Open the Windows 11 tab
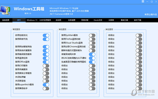Screen dimensions: 158x99 tap(32, 20)
